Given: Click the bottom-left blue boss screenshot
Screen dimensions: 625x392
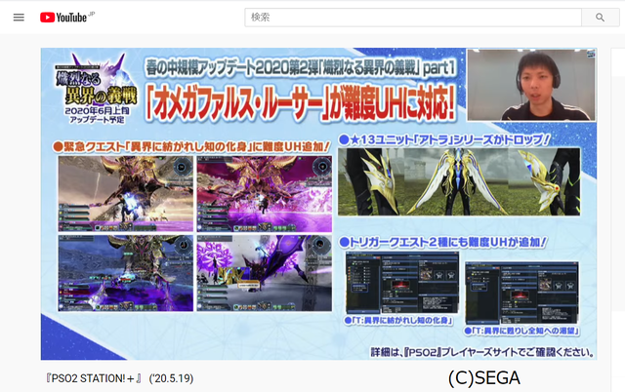Looking at the screenshot, I should coord(126,273).
